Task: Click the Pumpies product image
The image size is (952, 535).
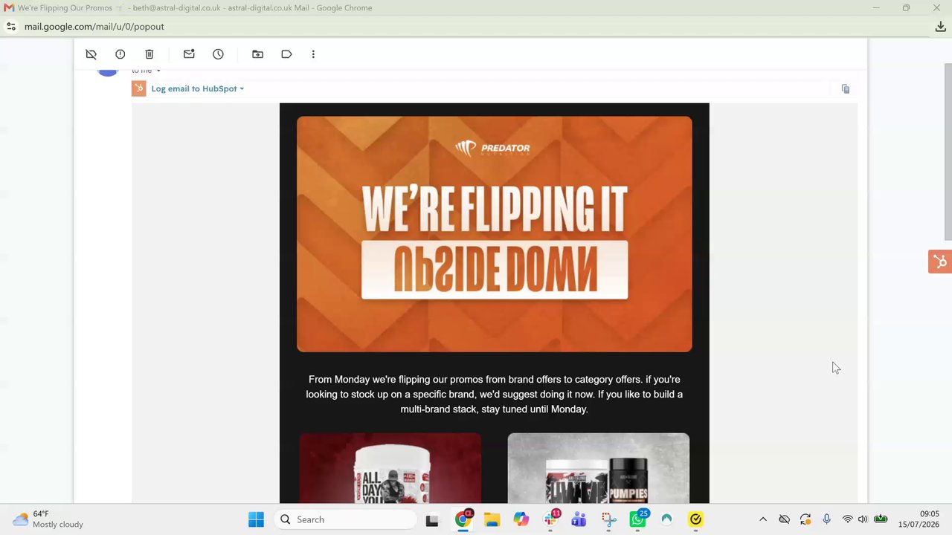Action: click(599, 468)
